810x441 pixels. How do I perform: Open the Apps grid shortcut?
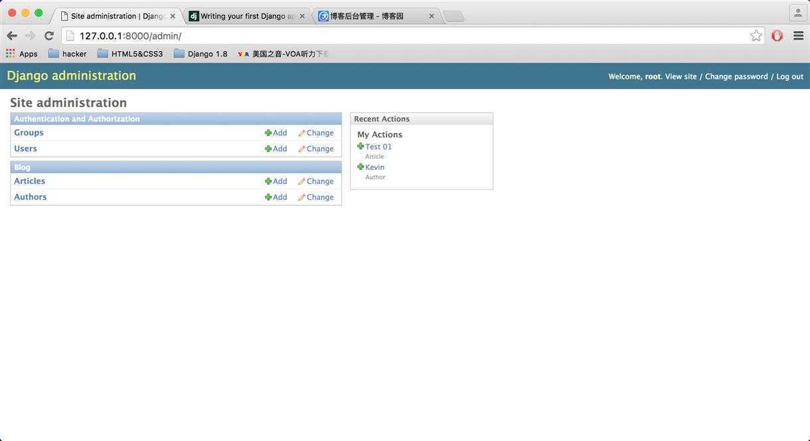tap(22, 54)
